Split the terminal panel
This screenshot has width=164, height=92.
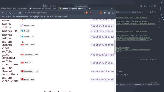(x=150, y=60)
